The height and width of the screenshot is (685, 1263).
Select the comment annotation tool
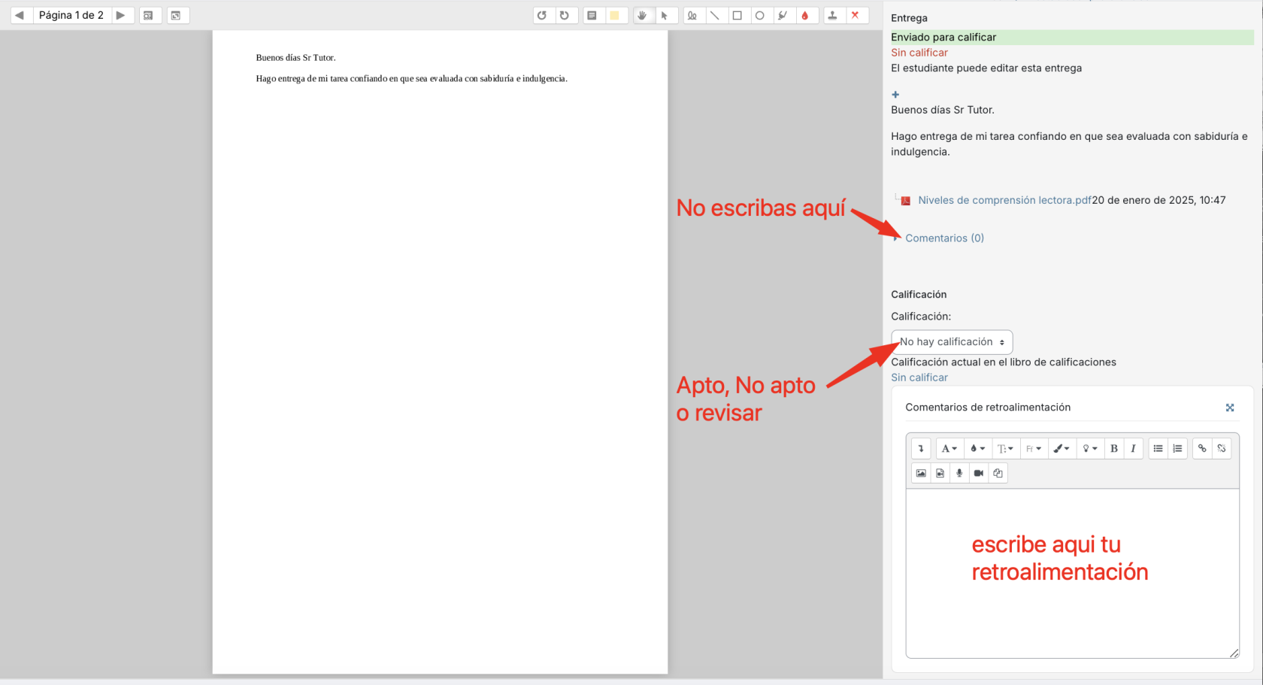[592, 15]
